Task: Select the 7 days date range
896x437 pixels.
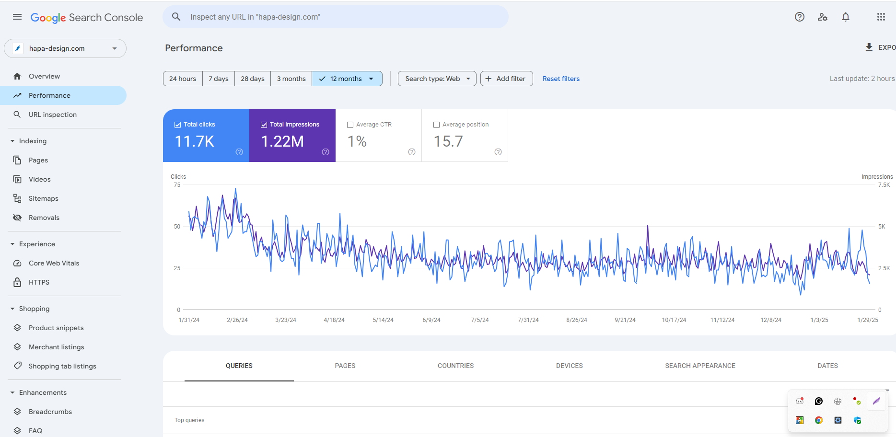Action: pos(219,79)
